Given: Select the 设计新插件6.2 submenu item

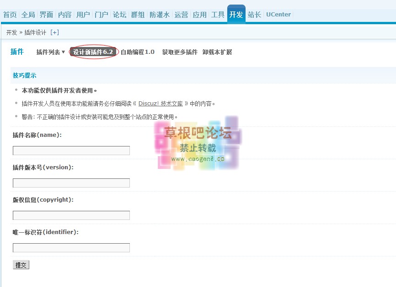Looking at the screenshot, I should click(93, 52).
